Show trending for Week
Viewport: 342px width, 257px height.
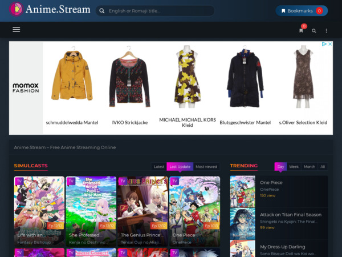[x=294, y=167]
